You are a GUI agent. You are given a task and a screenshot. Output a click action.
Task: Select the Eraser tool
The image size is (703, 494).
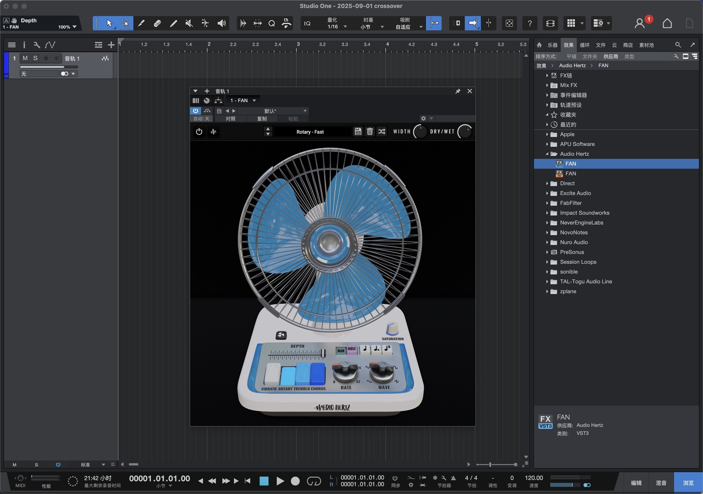(x=157, y=23)
